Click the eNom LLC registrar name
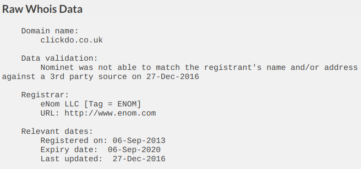The width and height of the screenshot is (361, 169). (60, 104)
